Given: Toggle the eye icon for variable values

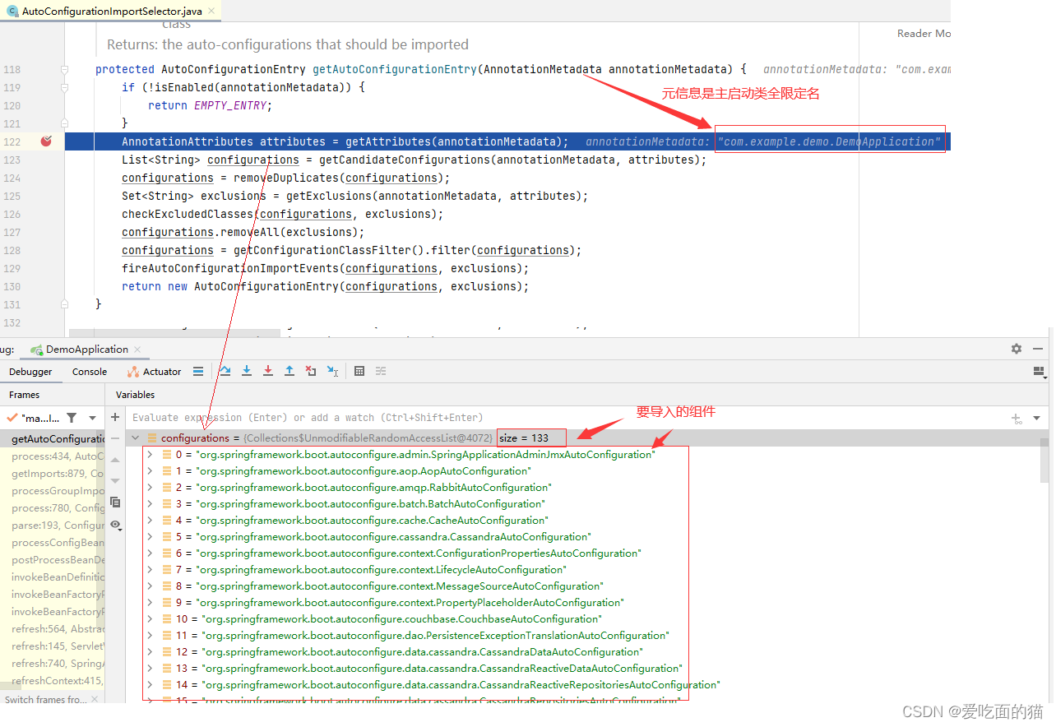Looking at the screenshot, I should (115, 525).
